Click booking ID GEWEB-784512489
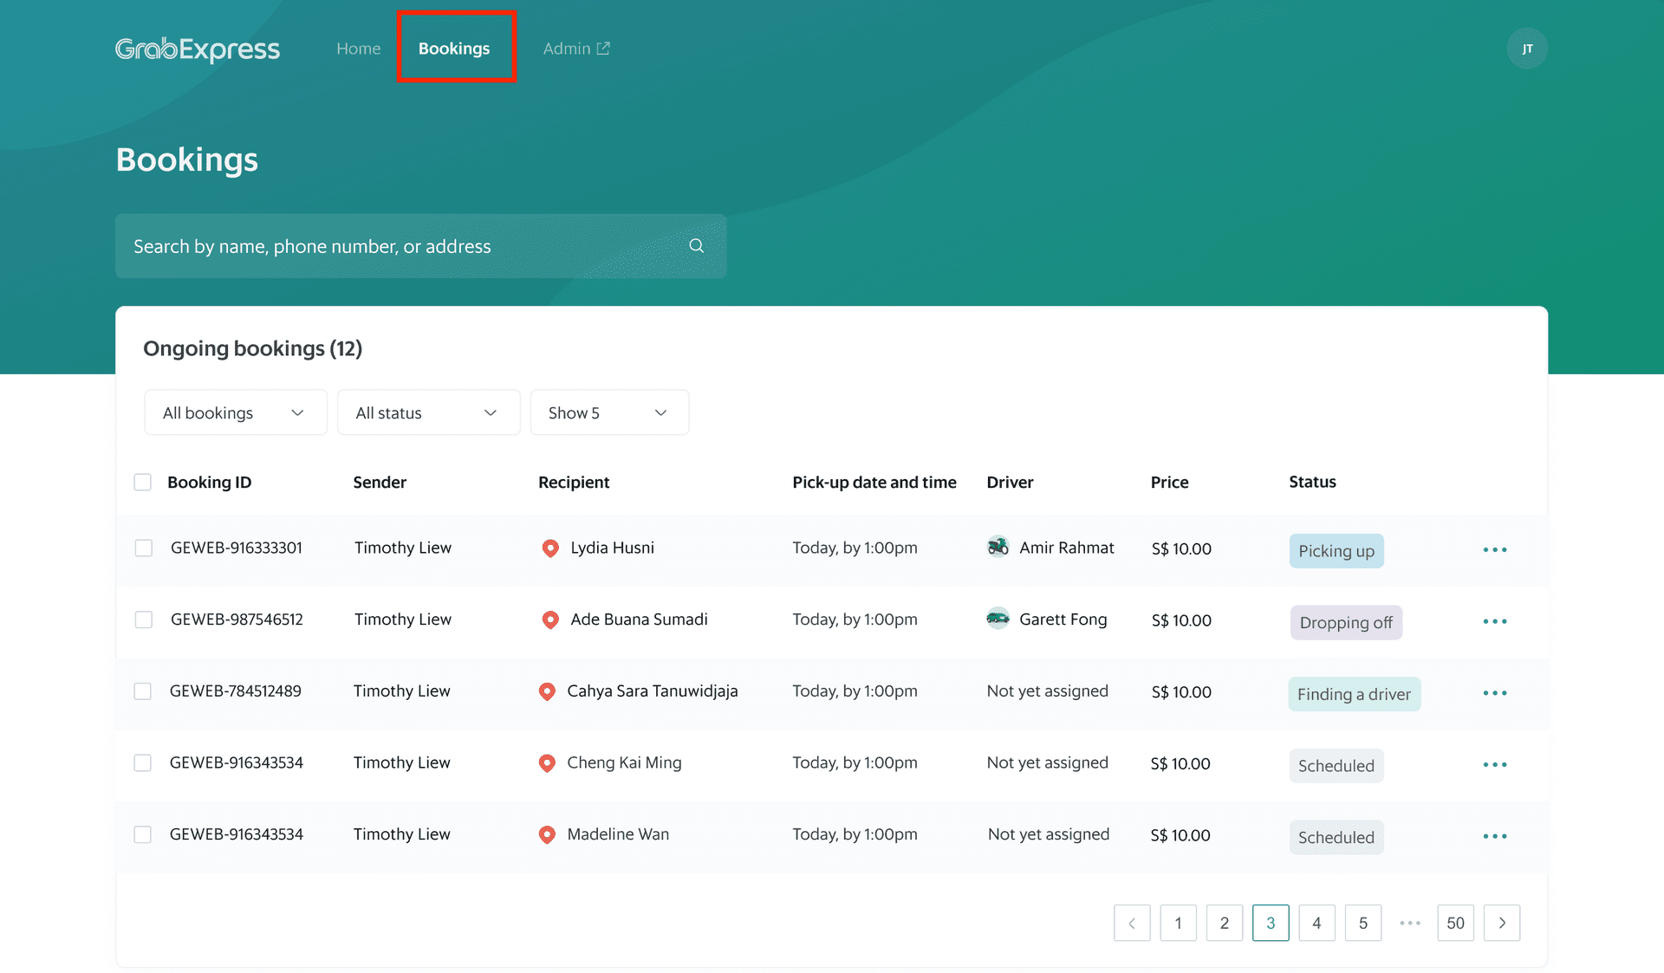The height and width of the screenshot is (973, 1664). pos(236,691)
